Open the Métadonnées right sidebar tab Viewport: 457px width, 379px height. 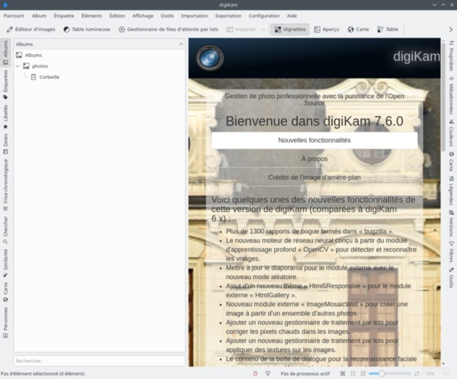click(451, 95)
